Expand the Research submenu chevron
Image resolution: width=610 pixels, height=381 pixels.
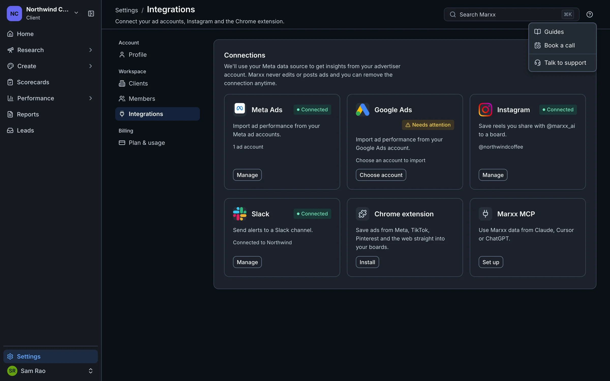(x=90, y=50)
